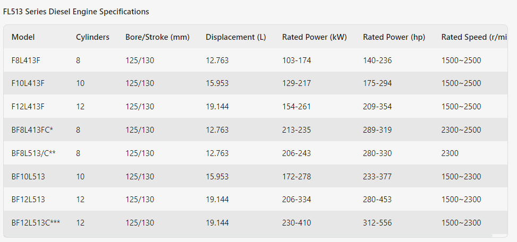Viewport: 517px width, 242px height.
Task: Click the Displacement (L) column header
Action: tap(236, 37)
